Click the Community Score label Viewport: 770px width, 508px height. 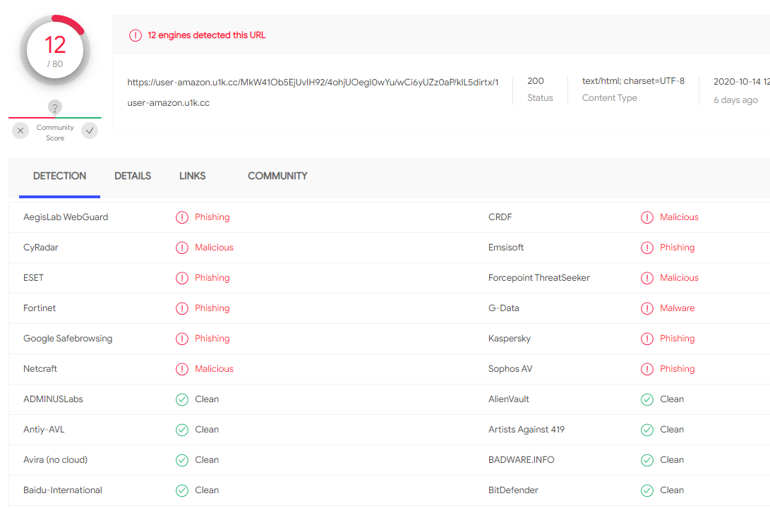[55, 133]
